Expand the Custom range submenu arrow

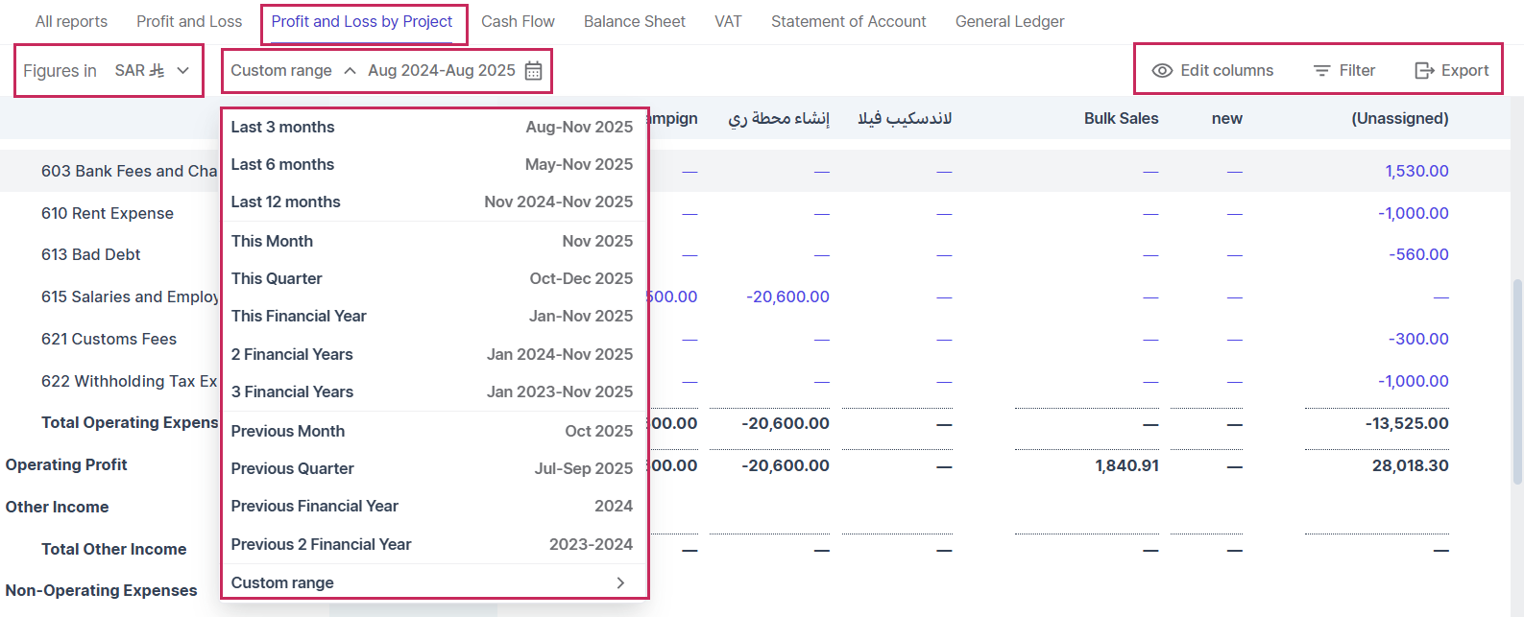click(x=620, y=582)
